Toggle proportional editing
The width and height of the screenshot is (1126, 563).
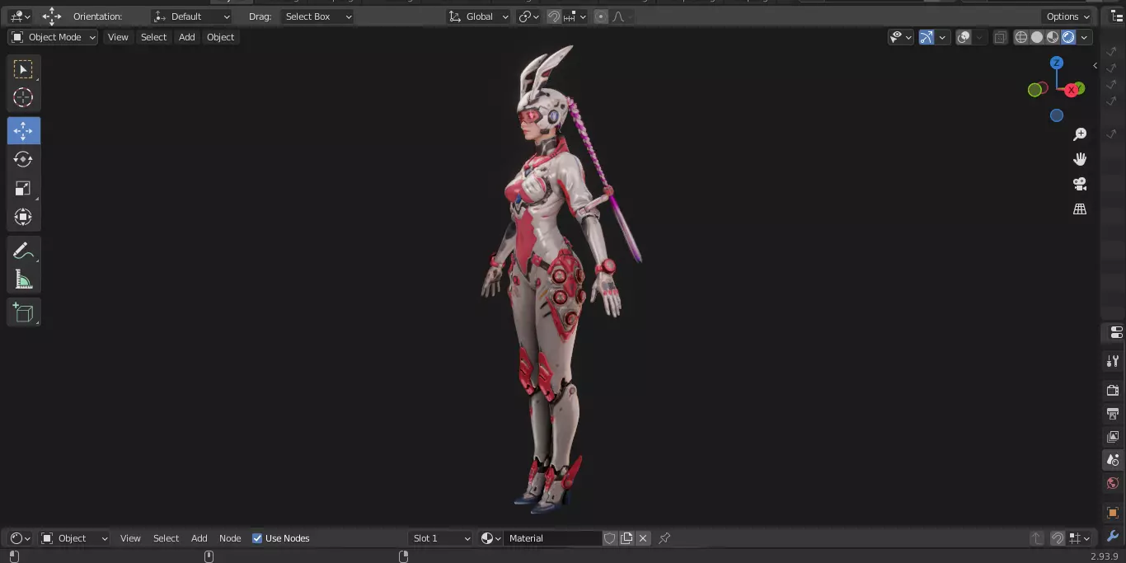pyautogui.click(x=600, y=16)
